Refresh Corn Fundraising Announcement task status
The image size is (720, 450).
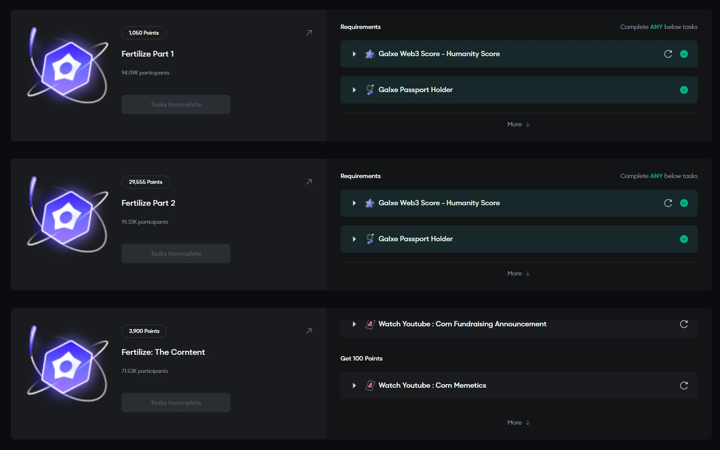tap(684, 324)
